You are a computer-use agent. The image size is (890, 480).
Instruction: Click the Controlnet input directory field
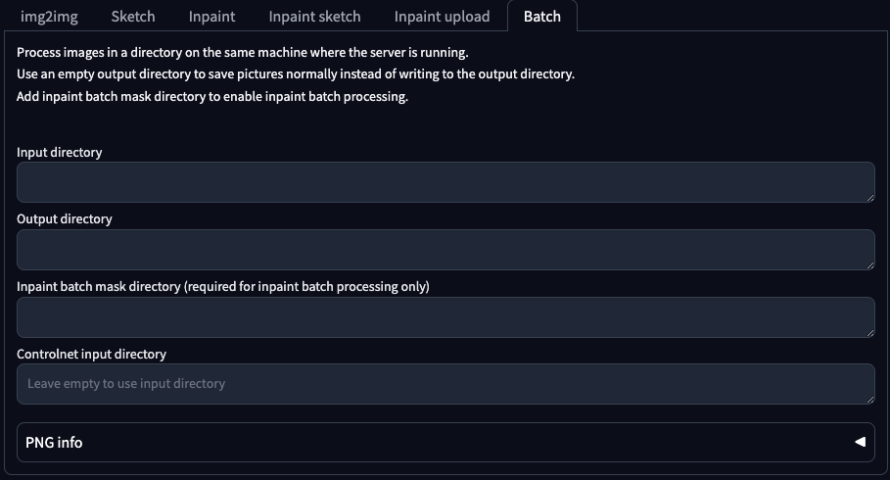pos(445,384)
